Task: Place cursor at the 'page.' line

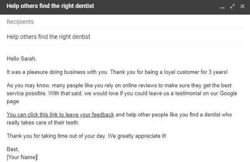Action: pos(13,101)
